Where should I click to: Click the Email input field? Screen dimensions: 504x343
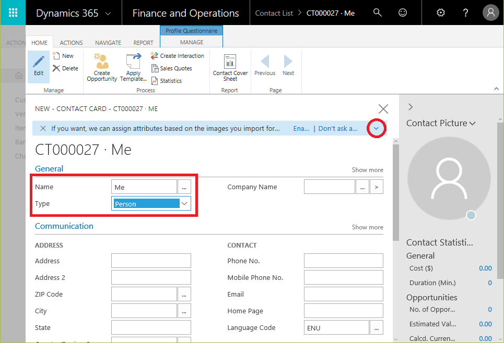344,294
